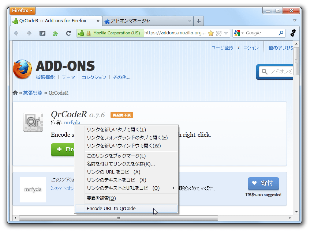Open the 拡張機能 navigation menu
310x232 pixels.
(x=45, y=77)
